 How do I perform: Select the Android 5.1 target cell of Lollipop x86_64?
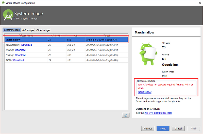coord(107,50)
